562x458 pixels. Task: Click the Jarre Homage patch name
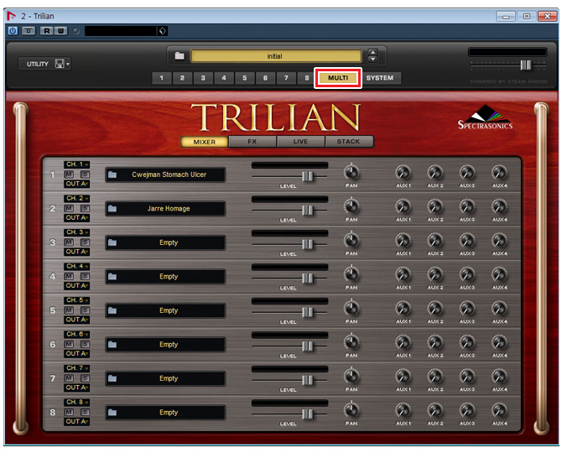(169, 209)
